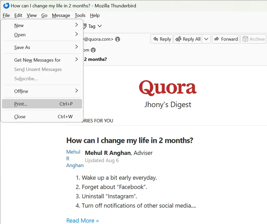Click contact icon beside recipient address
This screenshot has height=224, width=267.
(x=93, y=50)
